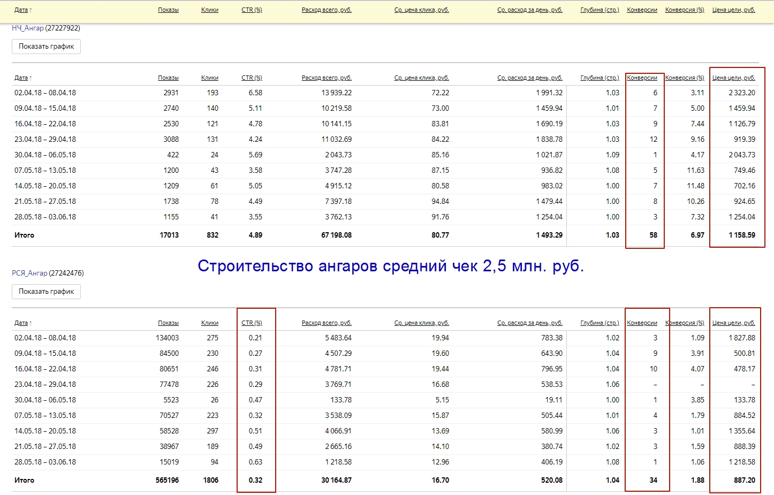This screenshot has height=495, width=774.
Task: Sort by Ср. расход за день in yellow sticky header
Action: tap(530, 10)
